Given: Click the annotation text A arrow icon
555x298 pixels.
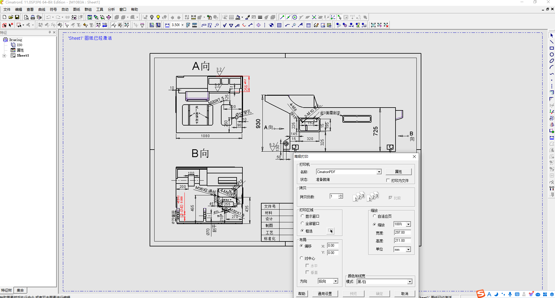Looking at the screenshot, I should tap(300, 25).
